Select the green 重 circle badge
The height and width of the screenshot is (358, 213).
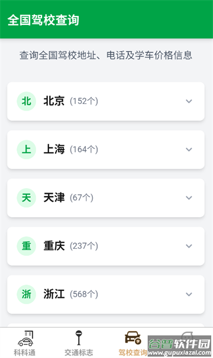[27, 246]
